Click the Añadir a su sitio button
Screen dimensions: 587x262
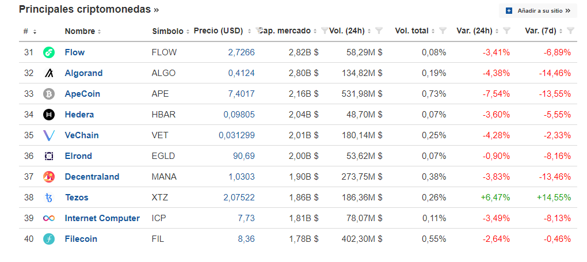[x=538, y=11]
